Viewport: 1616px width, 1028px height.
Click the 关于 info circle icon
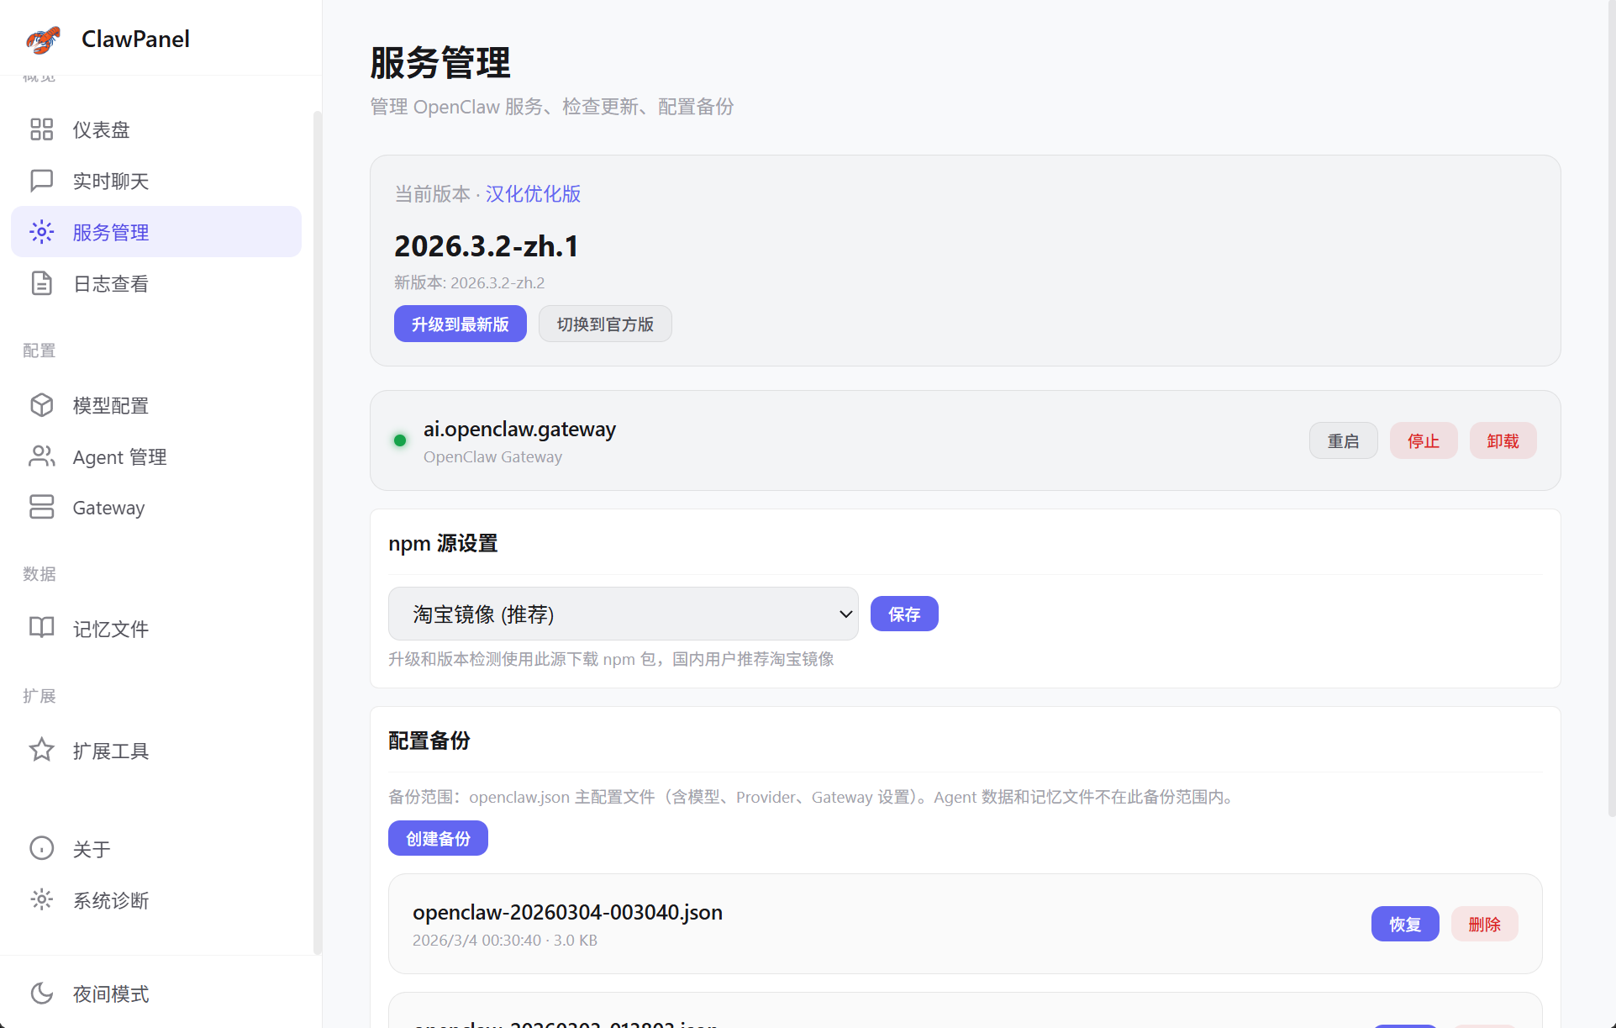click(x=42, y=848)
